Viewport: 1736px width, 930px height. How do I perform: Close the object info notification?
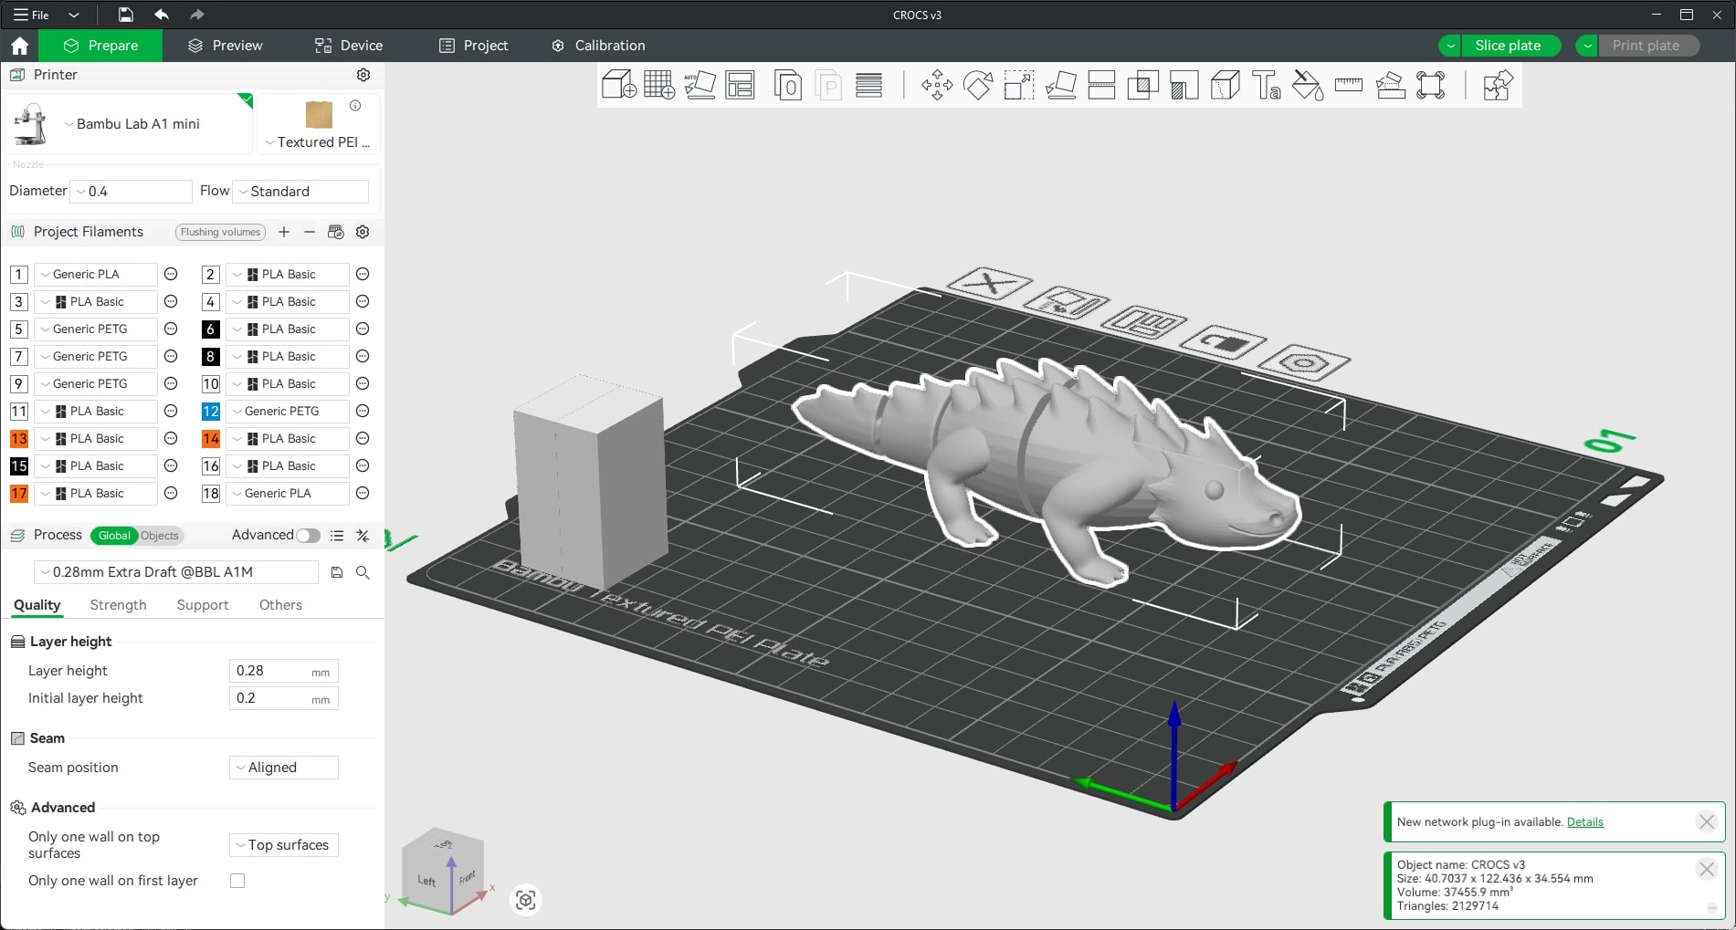click(1706, 869)
